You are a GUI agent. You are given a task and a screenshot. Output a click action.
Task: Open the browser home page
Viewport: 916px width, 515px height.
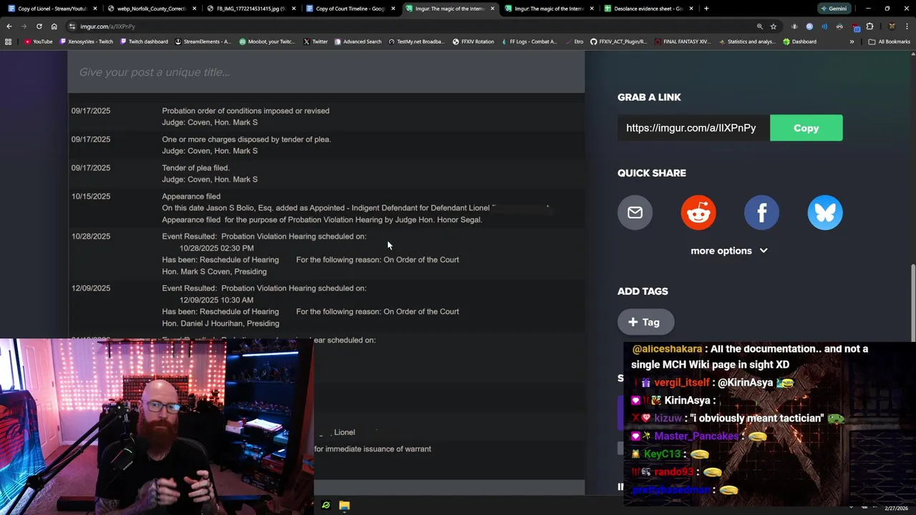click(x=54, y=26)
